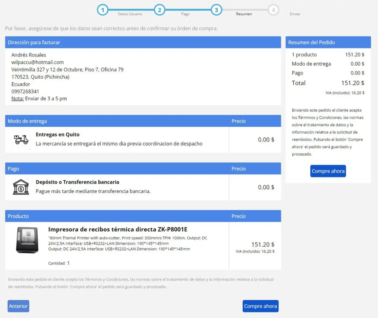
Task: Click the Dirección para facturar header
Action: (34, 42)
